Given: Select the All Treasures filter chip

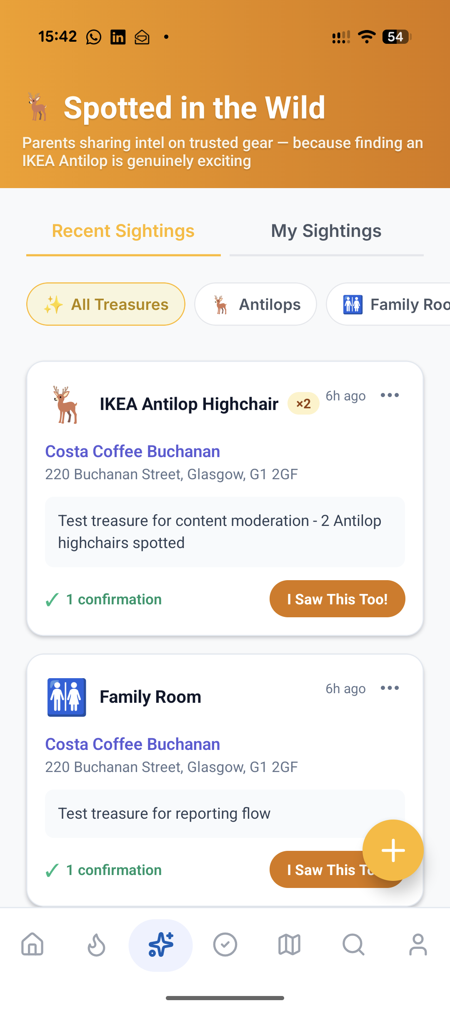Looking at the screenshot, I should [x=105, y=304].
